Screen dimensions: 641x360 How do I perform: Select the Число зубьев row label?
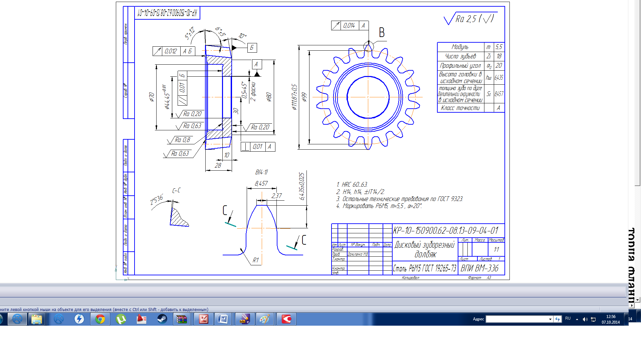coord(460,56)
